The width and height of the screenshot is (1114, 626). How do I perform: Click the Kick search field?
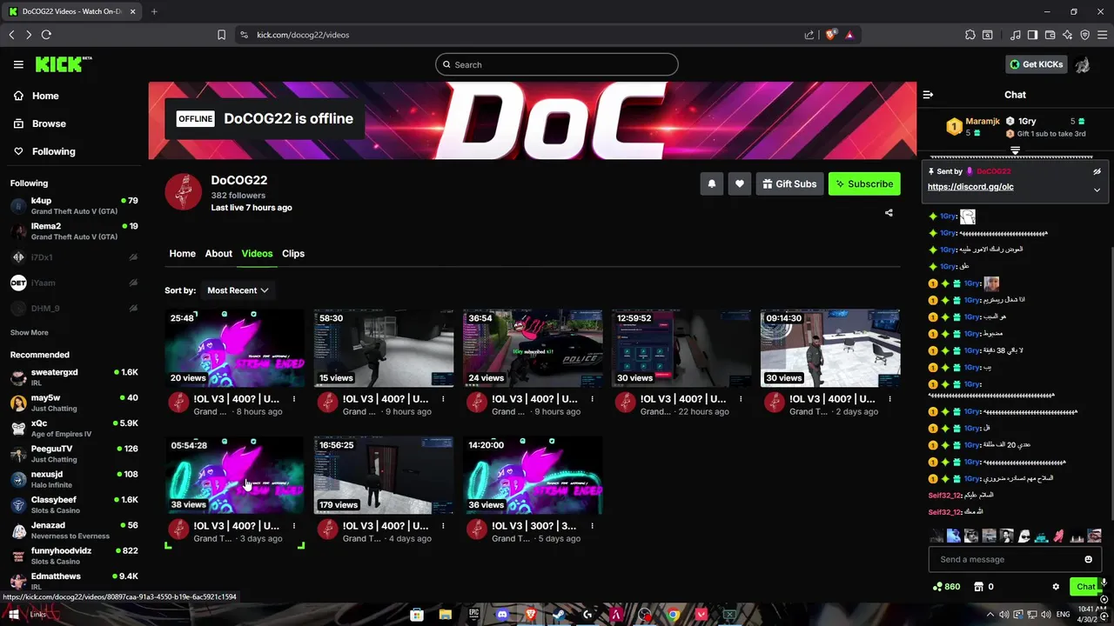click(x=557, y=64)
